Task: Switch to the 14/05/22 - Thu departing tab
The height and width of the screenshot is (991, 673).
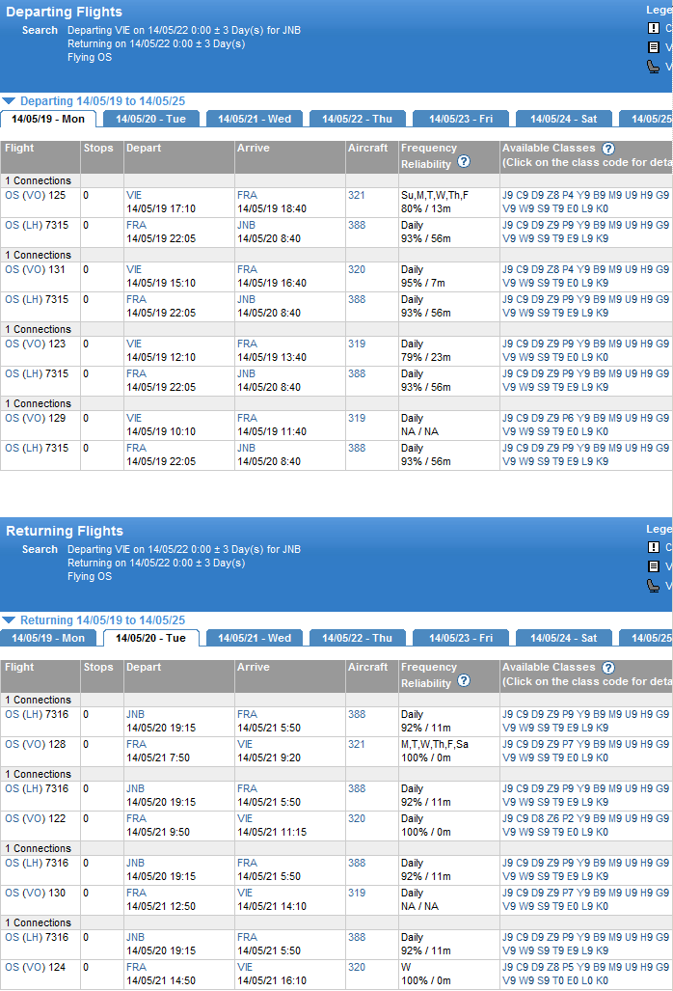Action: (x=357, y=119)
